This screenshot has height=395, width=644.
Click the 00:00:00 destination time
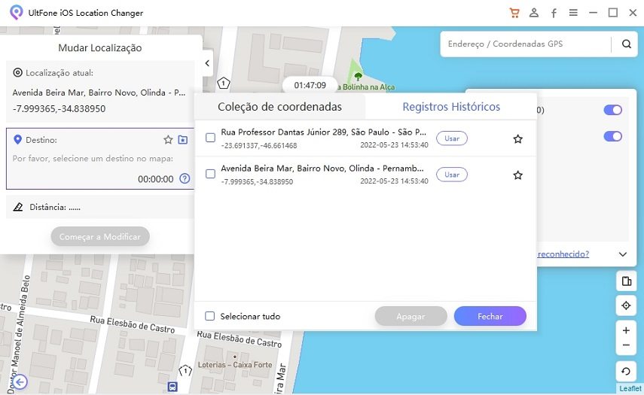pos(156,179)
